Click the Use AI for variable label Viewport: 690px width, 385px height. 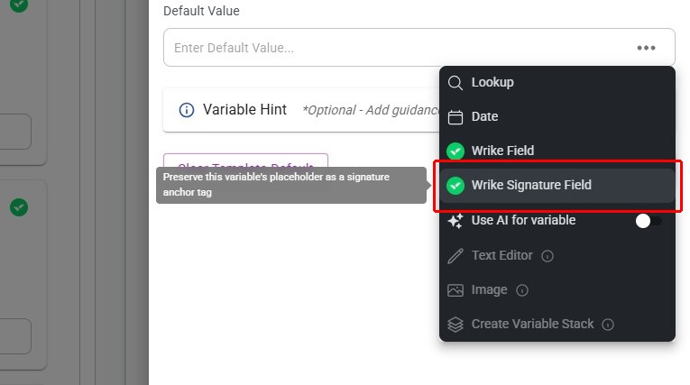point(523,220)
